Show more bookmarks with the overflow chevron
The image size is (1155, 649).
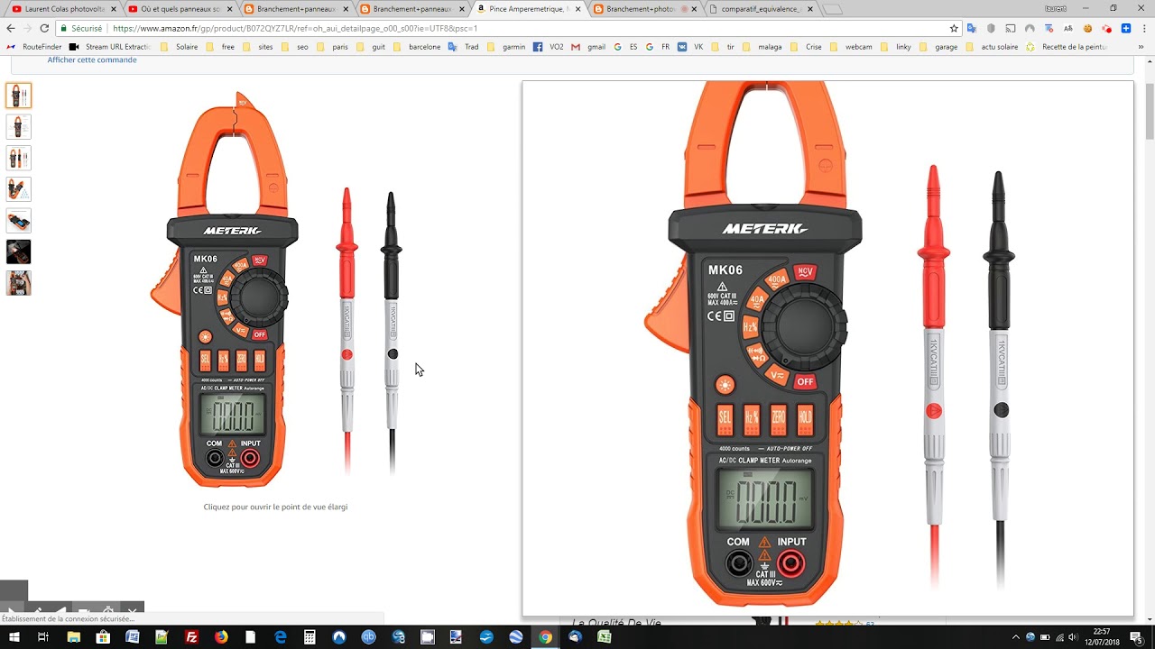click(x=1143, y=47)
